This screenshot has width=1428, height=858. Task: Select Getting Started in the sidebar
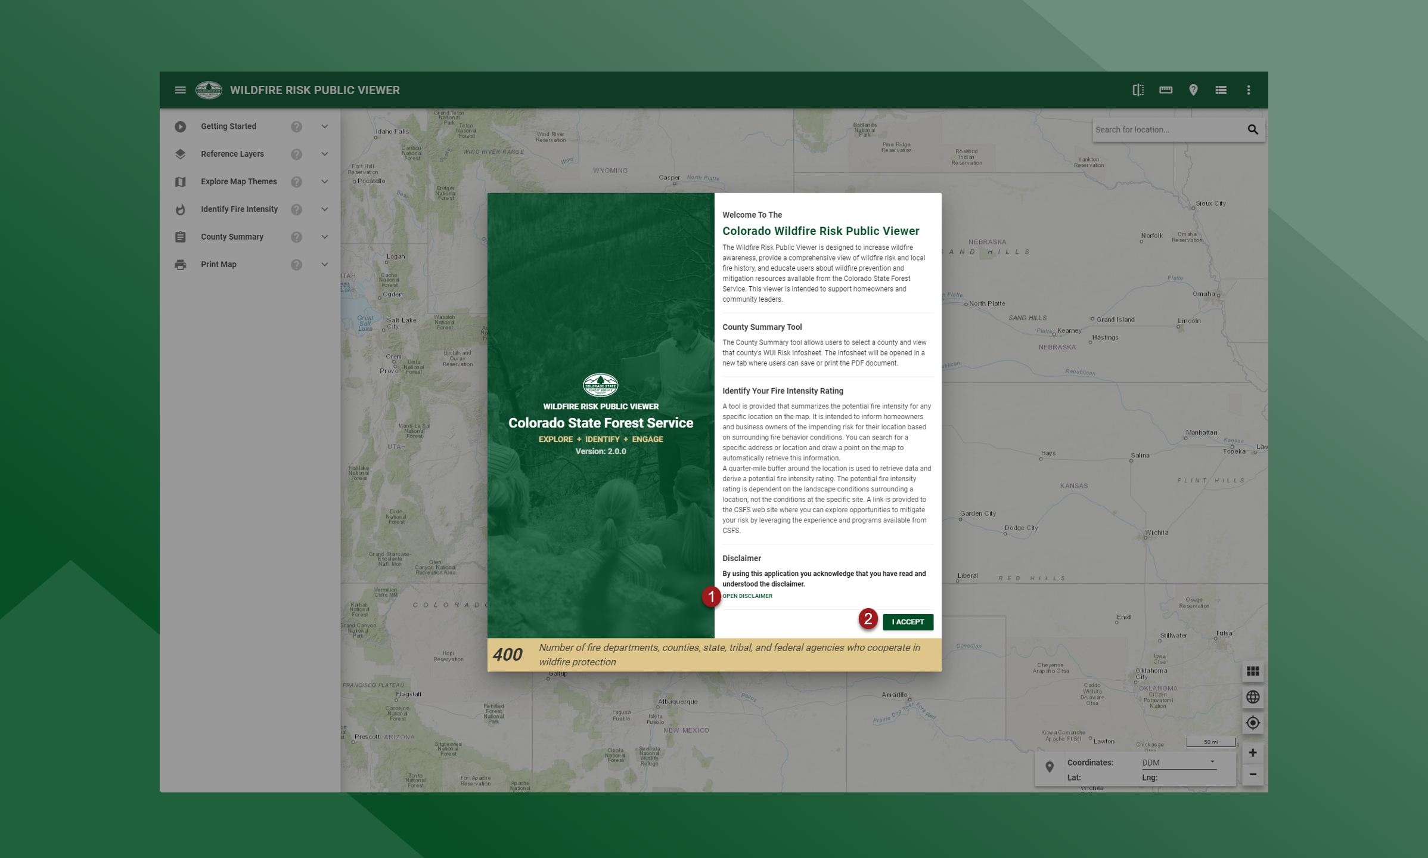[228, 126]
